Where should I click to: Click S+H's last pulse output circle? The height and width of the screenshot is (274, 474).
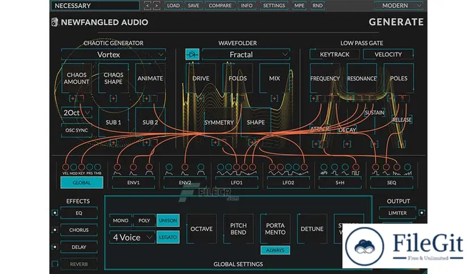pos(356,167)
